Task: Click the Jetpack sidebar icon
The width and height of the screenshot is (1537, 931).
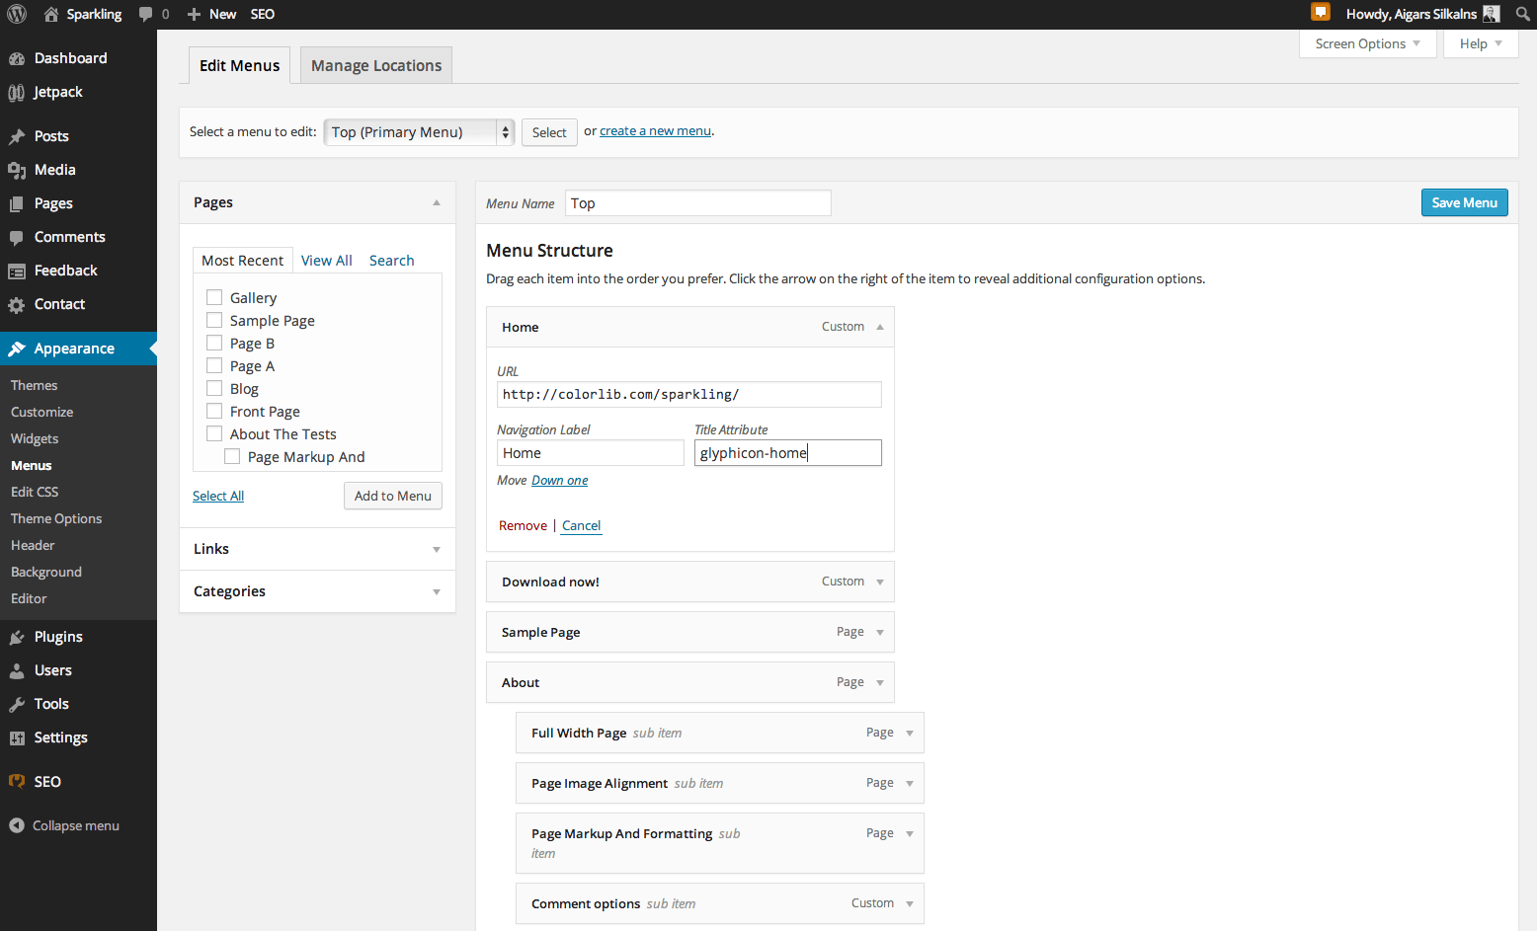Action: pos(17,92)
